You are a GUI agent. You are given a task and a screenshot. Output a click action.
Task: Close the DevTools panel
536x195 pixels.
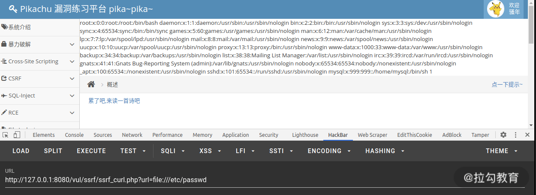tap(527, 135)
